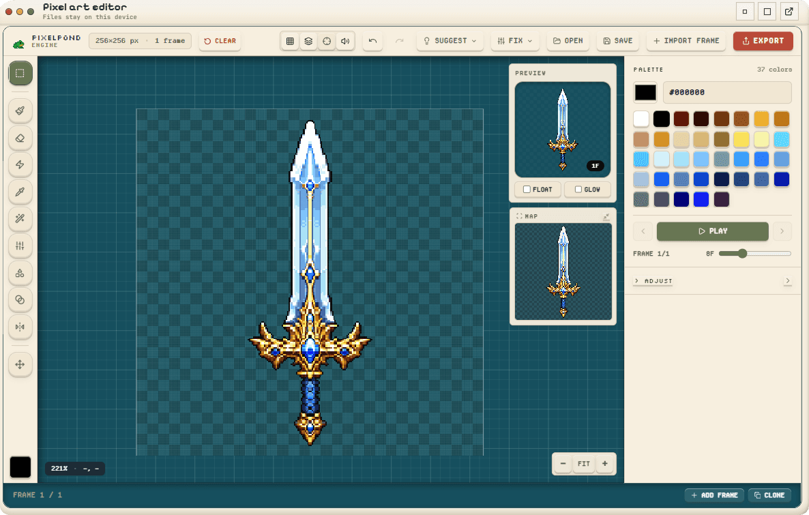
Task: Pick the dark navy palette swatch
Action: point(721,179)
